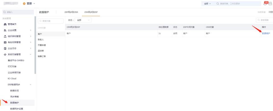
Task: Open 数据总览 under ERP数据同步
Action: tap(15, 91)
